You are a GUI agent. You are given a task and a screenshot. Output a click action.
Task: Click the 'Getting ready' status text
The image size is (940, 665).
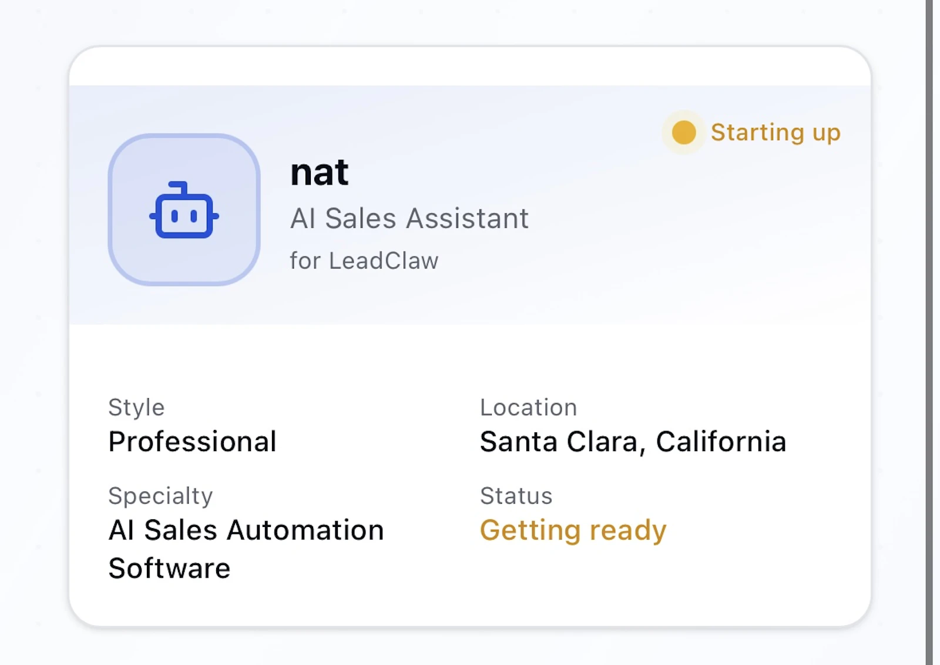(x=573, y=530)
